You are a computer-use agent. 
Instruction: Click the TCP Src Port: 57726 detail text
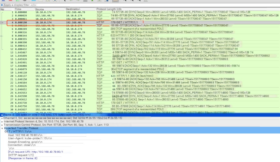[56, 125]
